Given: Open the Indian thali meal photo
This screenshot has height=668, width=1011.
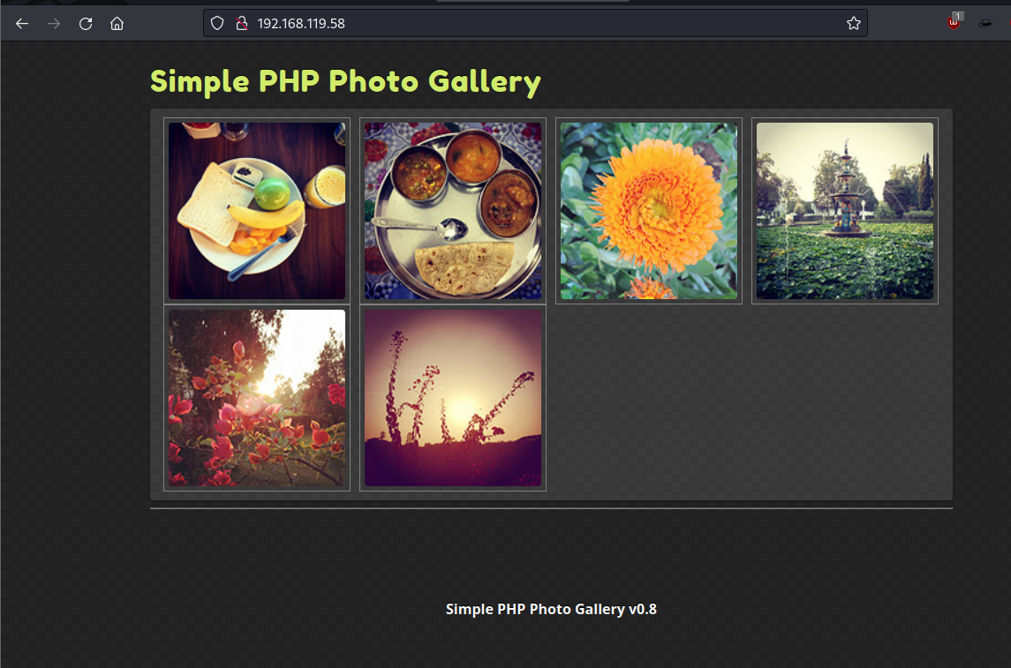Looking at the screenshot, I should tap(453, 211).
